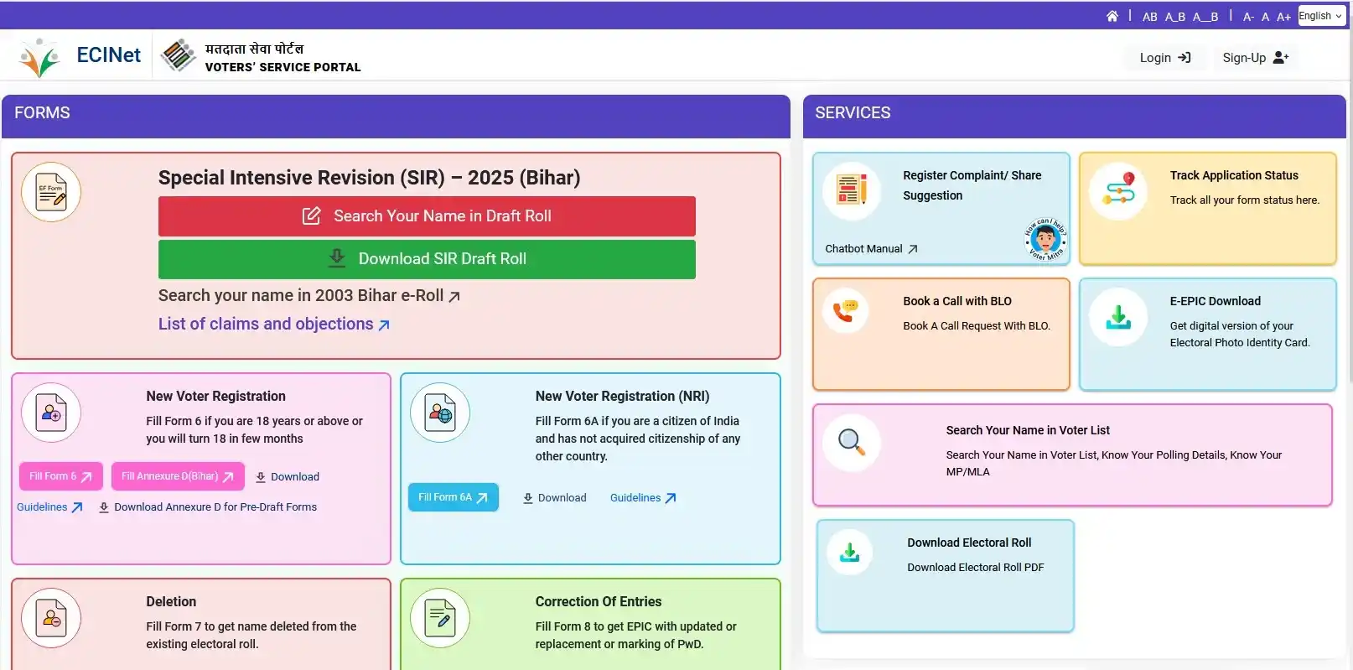
Task: Click the Track Application Status icon
Action: (x=1117, y=191)
